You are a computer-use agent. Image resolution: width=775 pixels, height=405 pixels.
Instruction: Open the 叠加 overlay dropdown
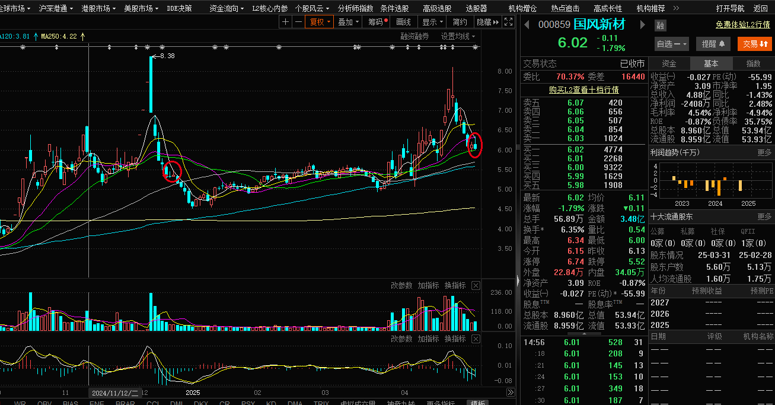pyautogui.click(x=349, y=22)
